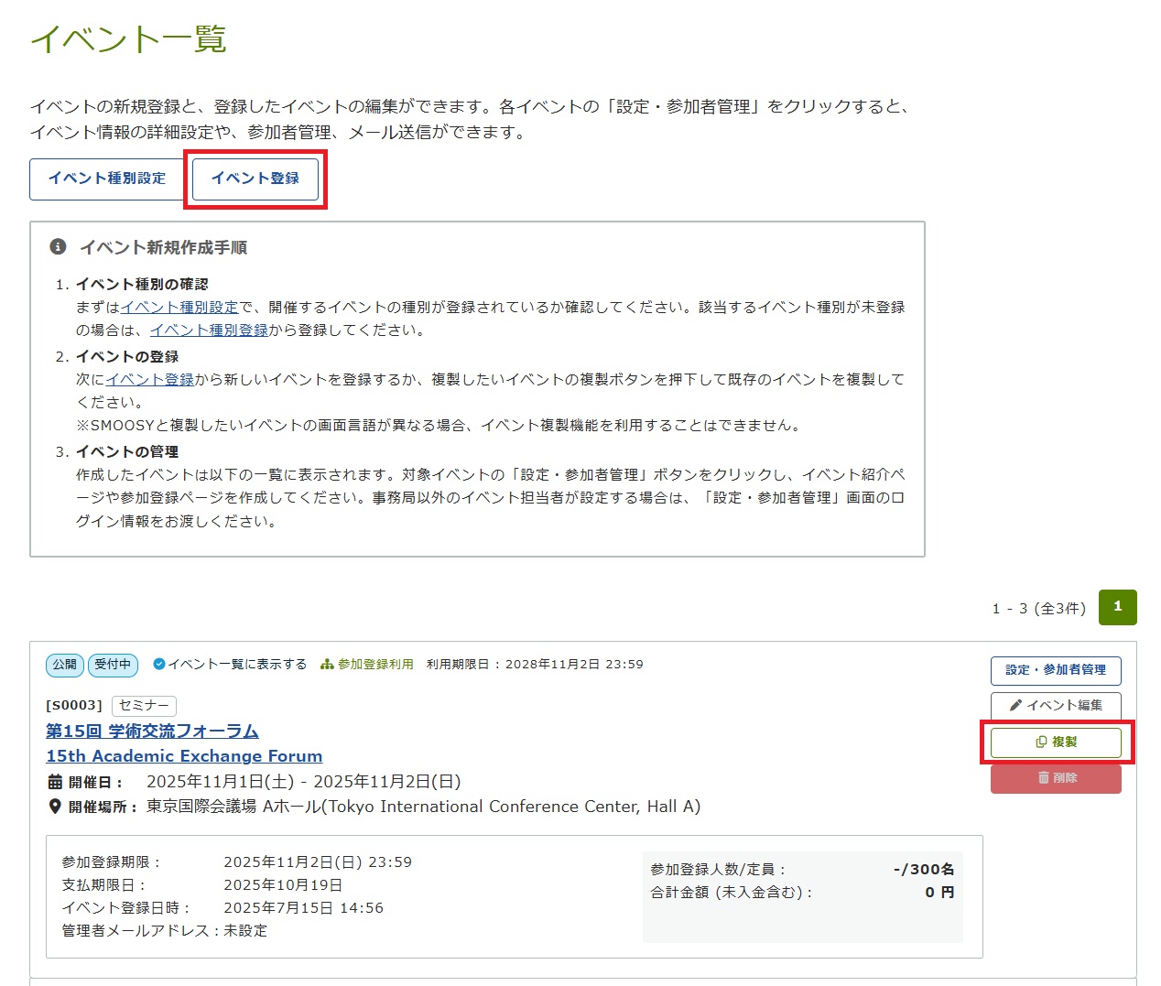Viewport: 1161px width, 986px height.
Task: Click the info icon beside イベント新規作成手順
Action: coord(58,247)
